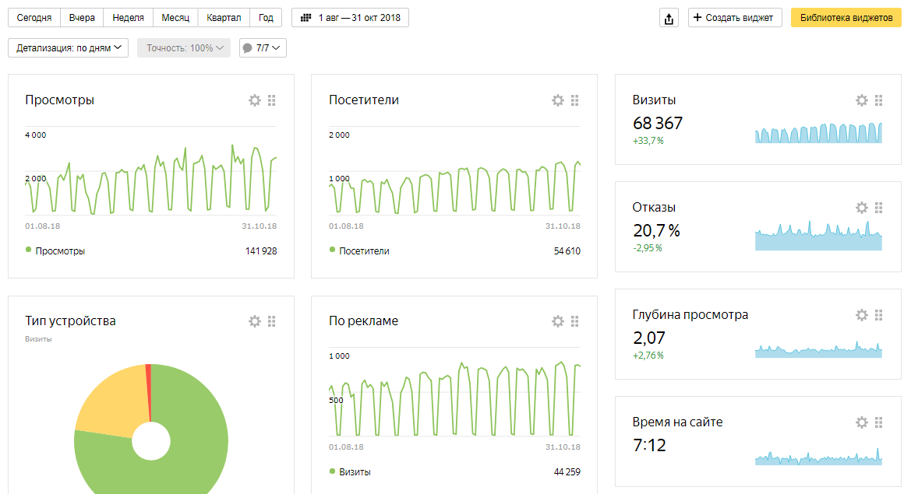This screenshot has height=494, width=911.
Task: Click drag handle on Посетители widget
Action: click(575, 100)
